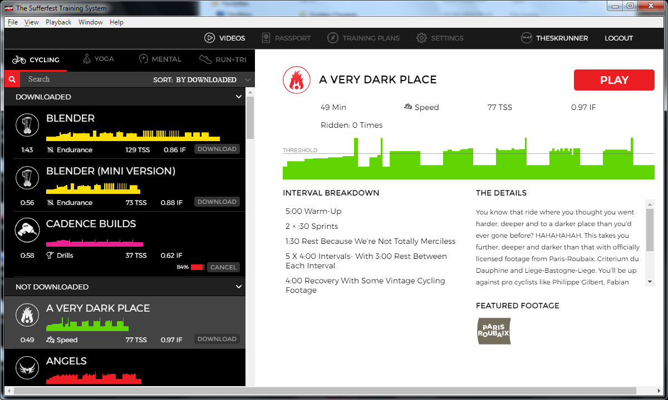Select the Angels workout title

[x=66, y=361]
